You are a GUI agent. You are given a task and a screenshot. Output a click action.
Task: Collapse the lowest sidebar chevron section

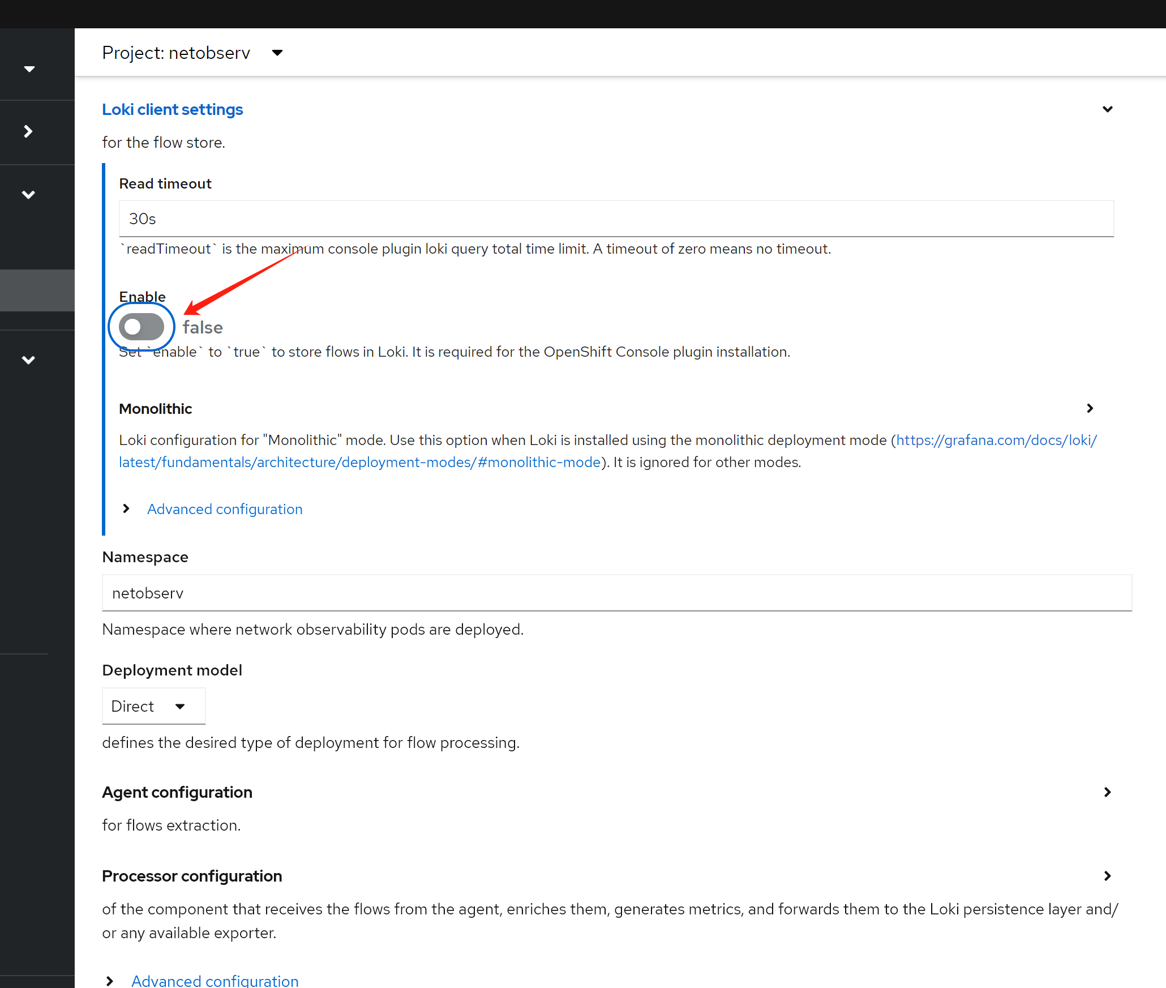coord(28,360)
